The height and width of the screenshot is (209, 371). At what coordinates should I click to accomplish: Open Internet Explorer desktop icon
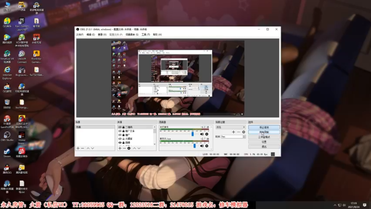pyautogui.click(x=7, y=73)
